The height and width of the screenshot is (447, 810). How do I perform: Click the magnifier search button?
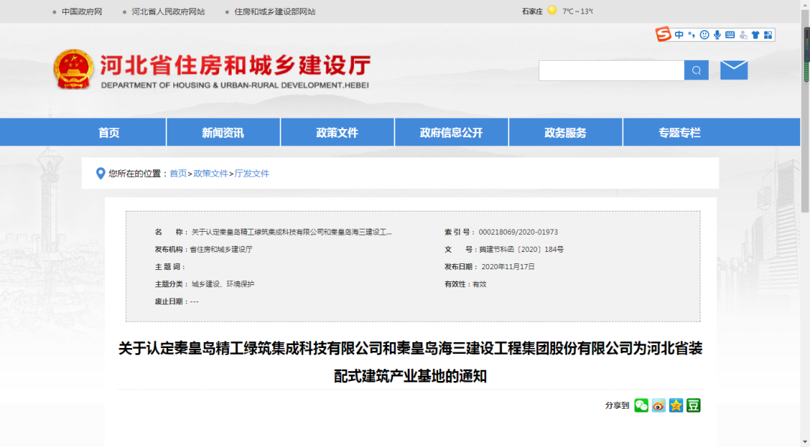click(696, 70)
